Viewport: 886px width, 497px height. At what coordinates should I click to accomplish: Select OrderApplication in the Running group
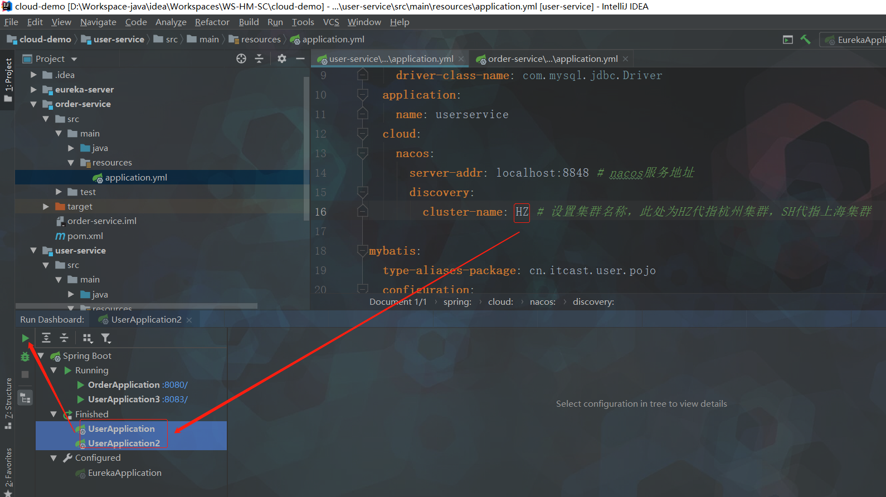(x=124, y=385)
